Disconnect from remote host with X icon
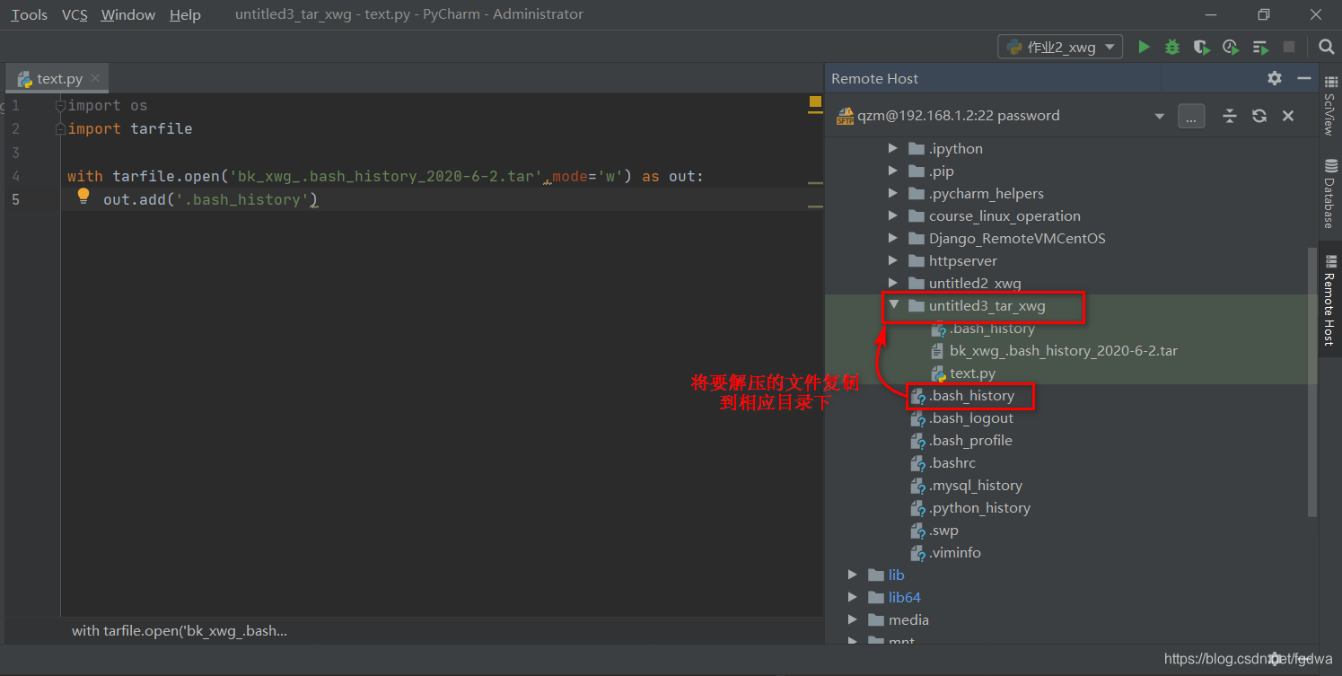The height and width of the screenshot is (676, 1342). point(1288,116)
